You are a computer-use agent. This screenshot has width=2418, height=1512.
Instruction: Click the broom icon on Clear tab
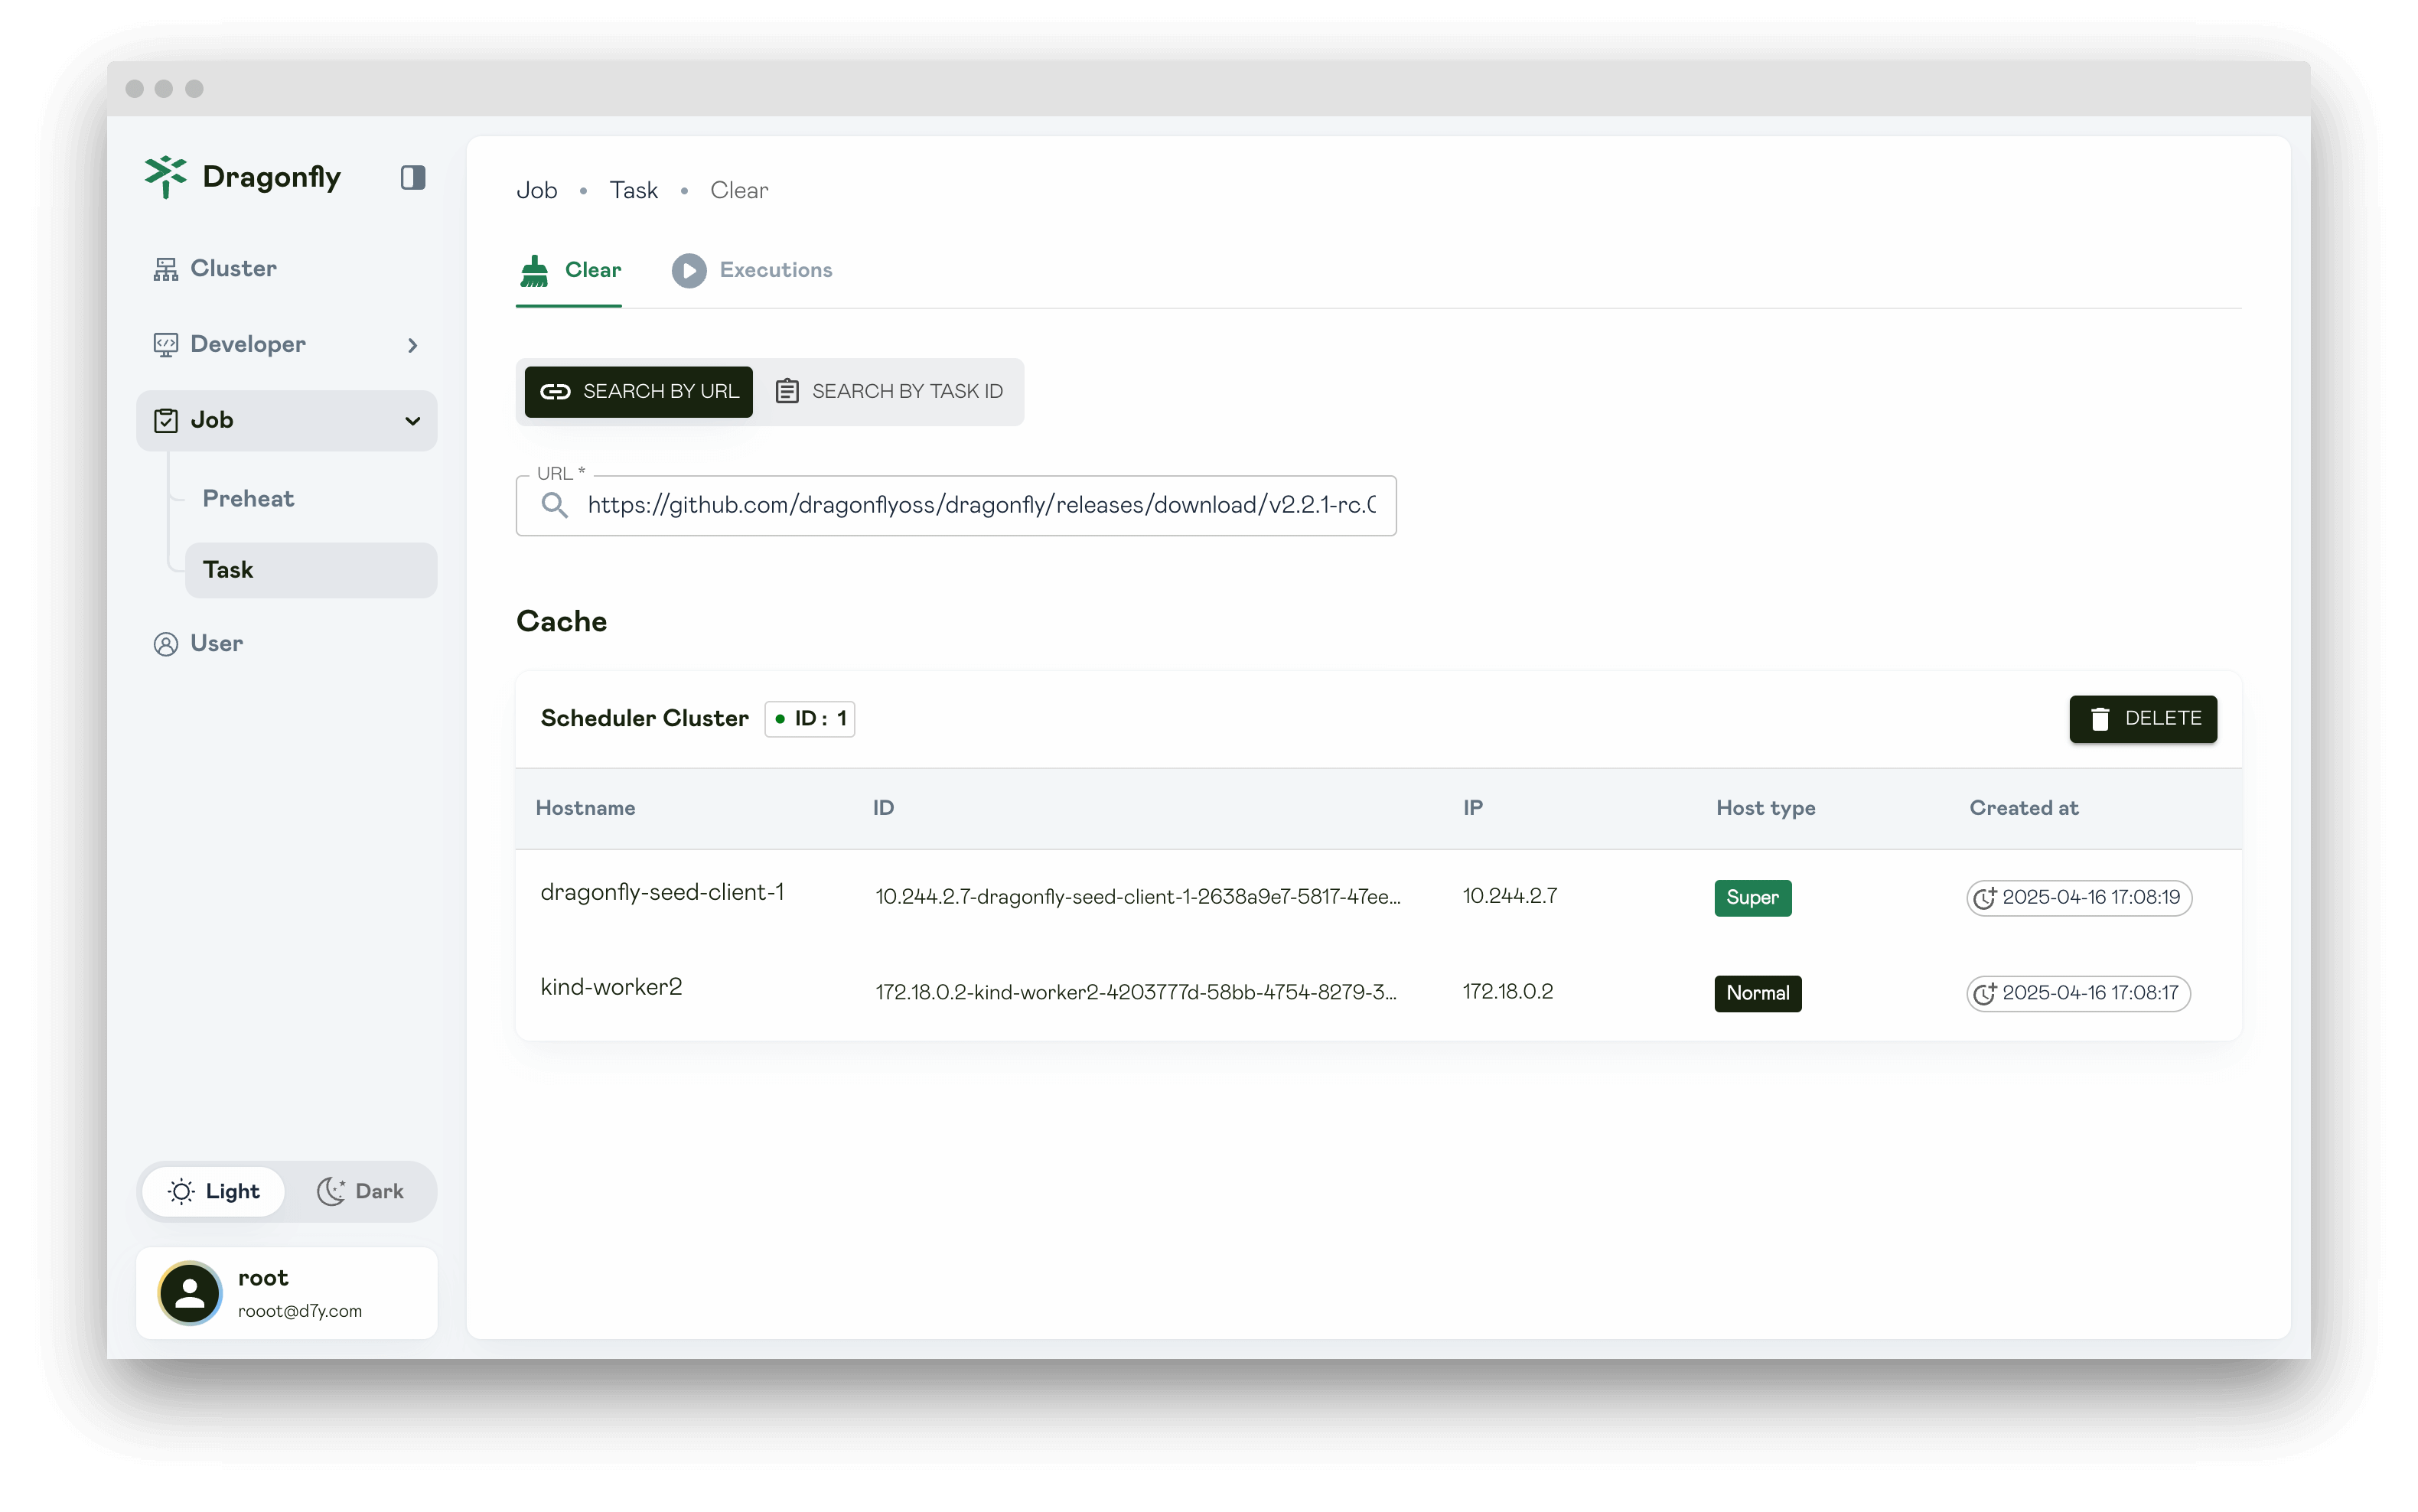point(535,270)
